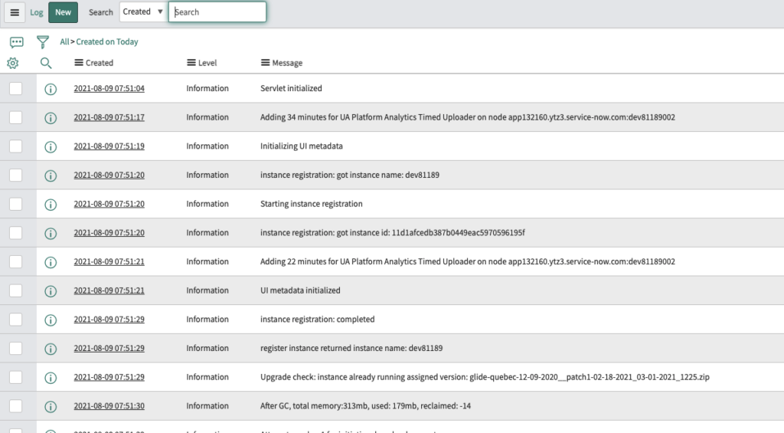This screenshot has width=784, height=433.
Task: Select the Upgrade check row checkbox
Action: point(15,377)
